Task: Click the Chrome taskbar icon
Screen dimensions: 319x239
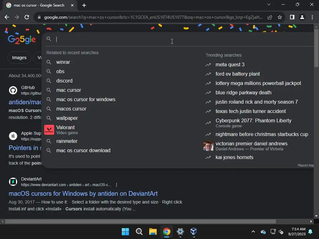Action: (167, 232)
